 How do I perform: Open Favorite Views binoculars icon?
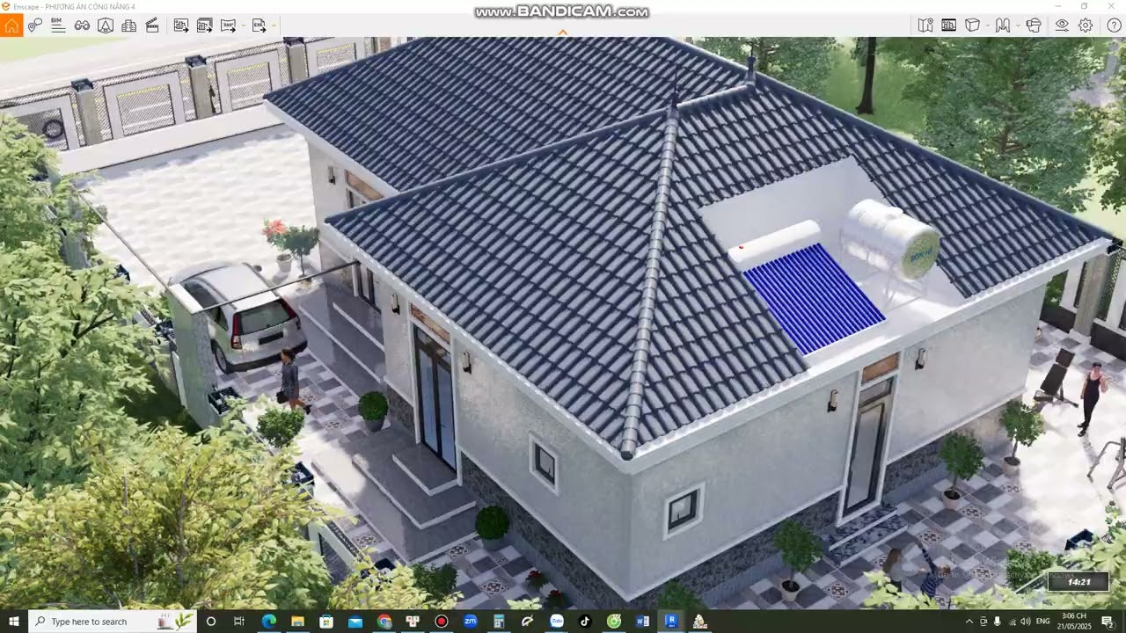[82, 25]
